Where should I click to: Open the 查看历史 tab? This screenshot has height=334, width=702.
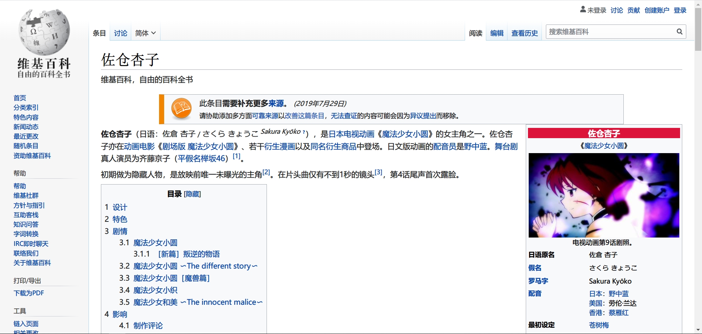[x=524, y=33]
